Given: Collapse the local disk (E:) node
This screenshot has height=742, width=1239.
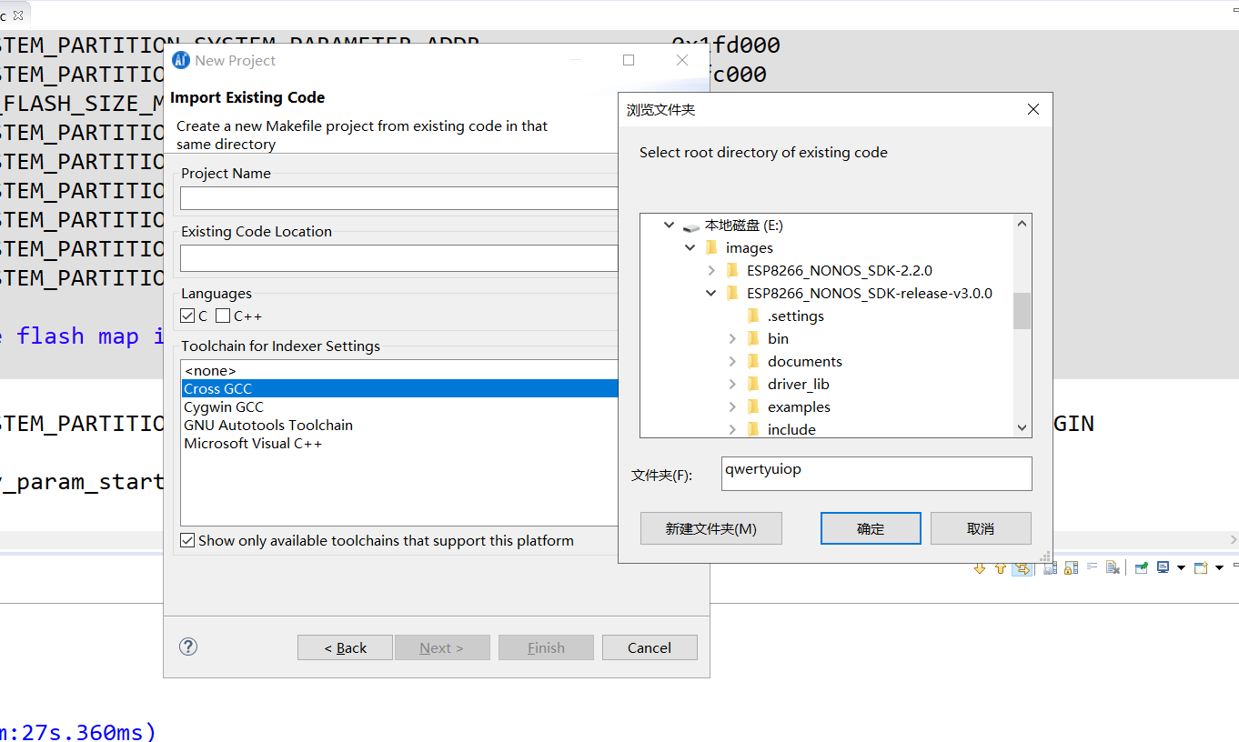Looking at the screenshot, I should click(670, 226).
